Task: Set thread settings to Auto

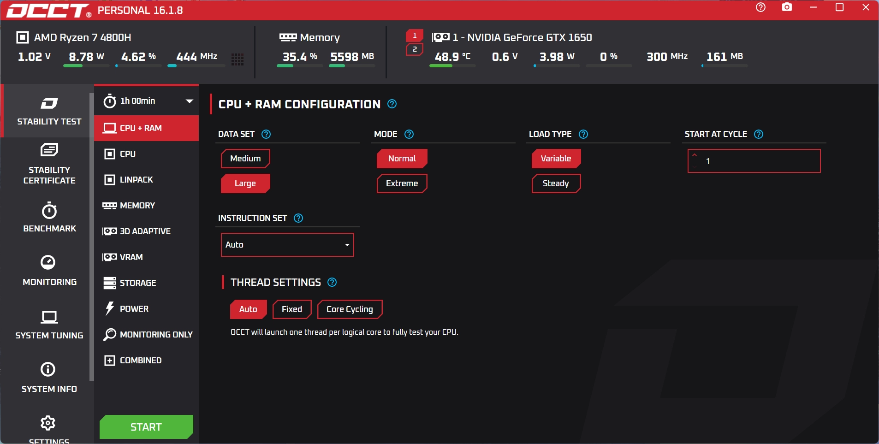Action: [248, 309]
